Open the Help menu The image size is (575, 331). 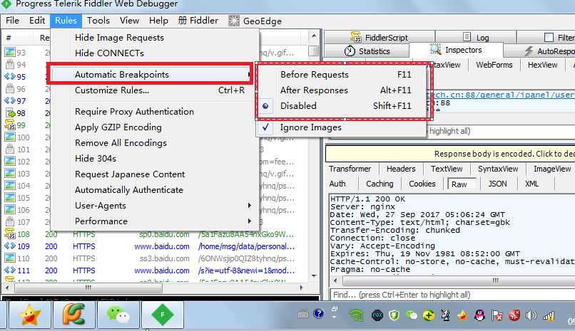click(x=158, y=21)
